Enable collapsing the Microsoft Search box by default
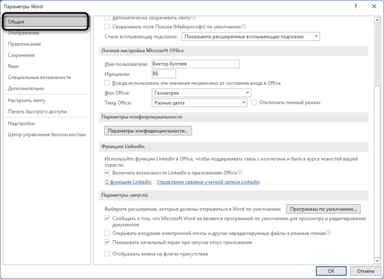The image size is (384, 279). coord(107,26)
